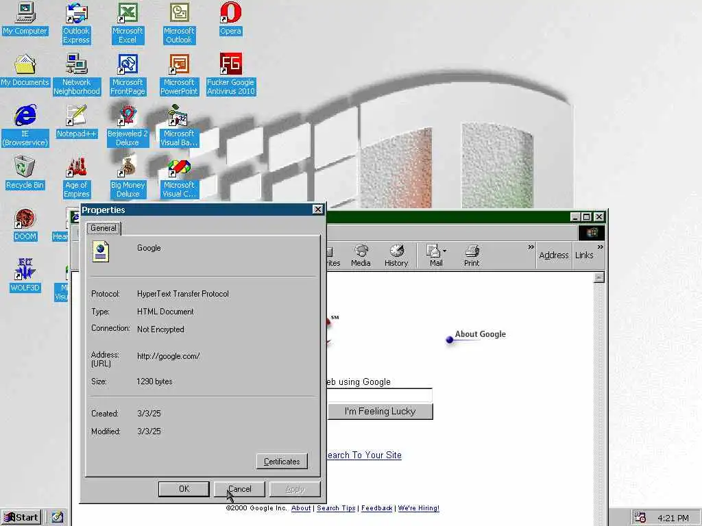Click the Windows throbber logo in browser
The image size is (702, 526).
click(592, 233)
